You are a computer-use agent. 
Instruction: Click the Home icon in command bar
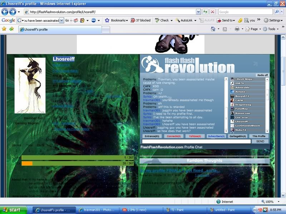[213, 29]
